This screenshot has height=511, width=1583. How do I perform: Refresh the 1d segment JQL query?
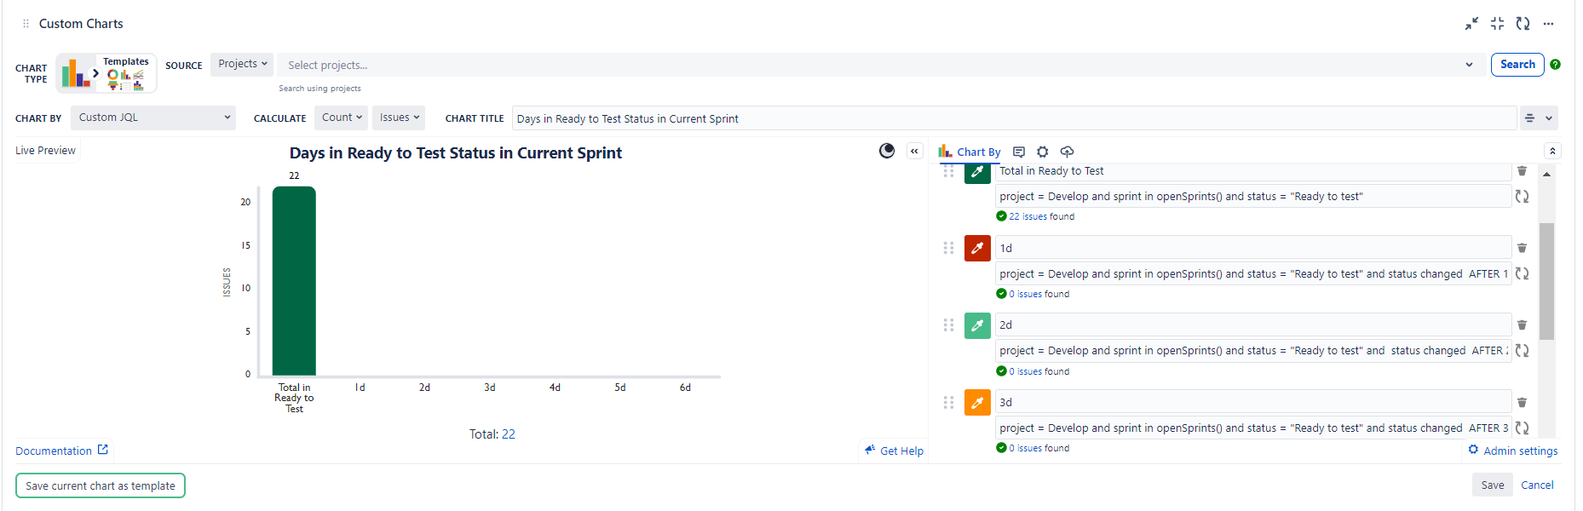(1522, 273)
